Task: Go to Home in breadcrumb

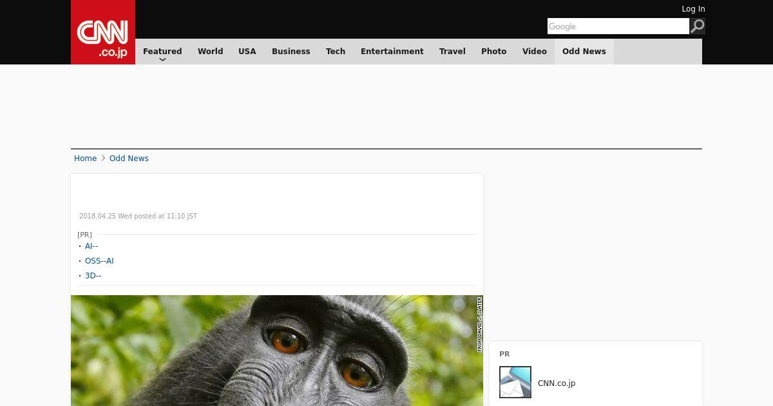Action: click(85, 159)
